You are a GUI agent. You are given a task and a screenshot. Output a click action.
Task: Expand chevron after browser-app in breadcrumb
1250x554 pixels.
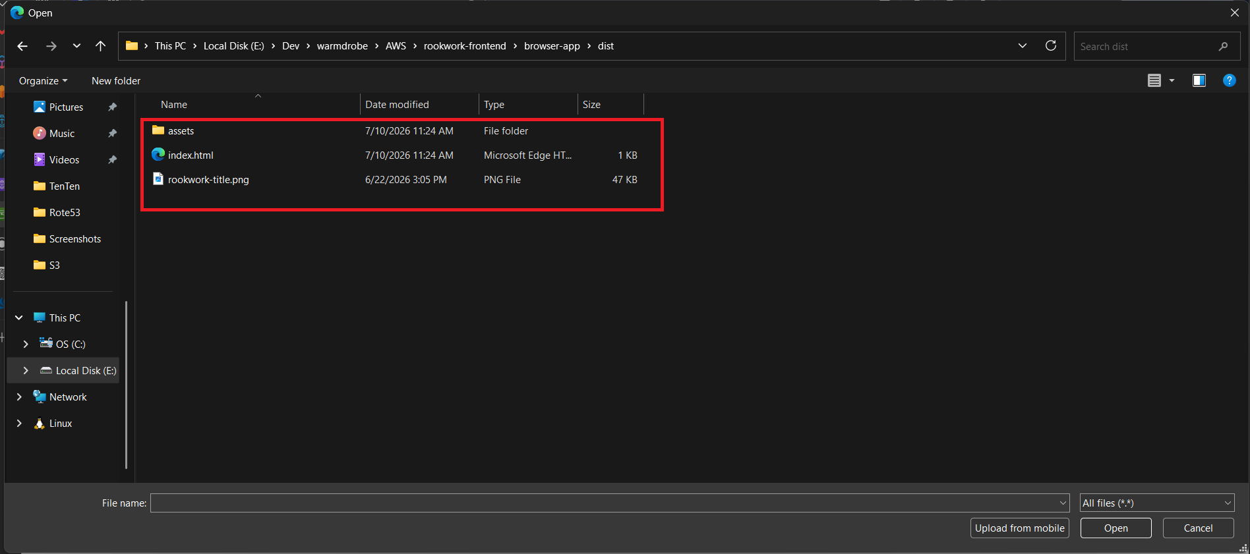tap(589, 46)
